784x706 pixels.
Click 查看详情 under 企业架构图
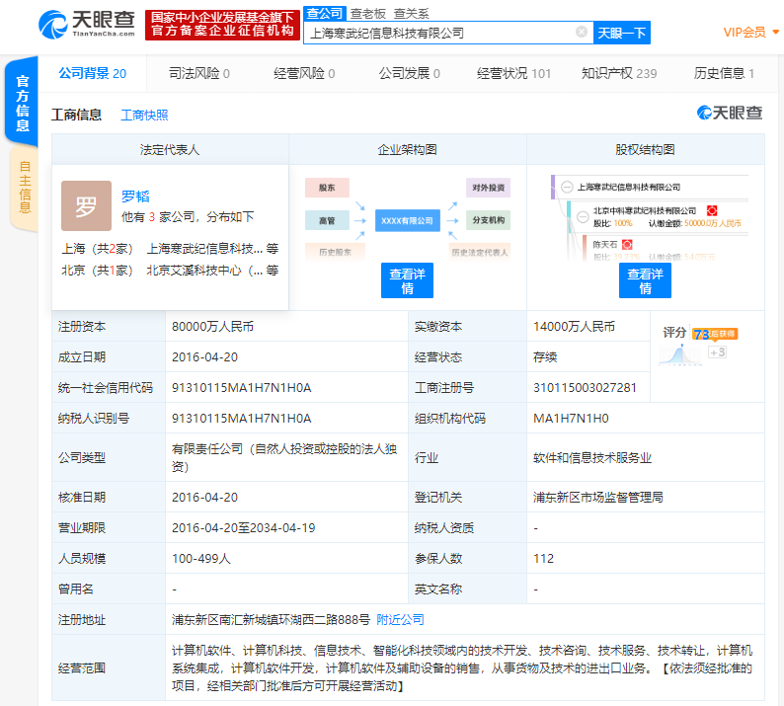pos(407,280)
